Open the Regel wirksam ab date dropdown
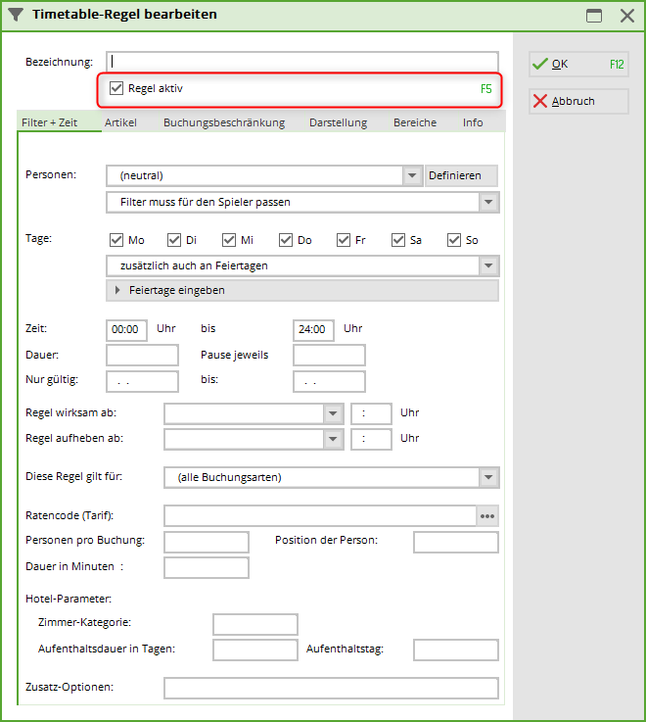Screen dimensions: 646x722 tap(333, 413)
